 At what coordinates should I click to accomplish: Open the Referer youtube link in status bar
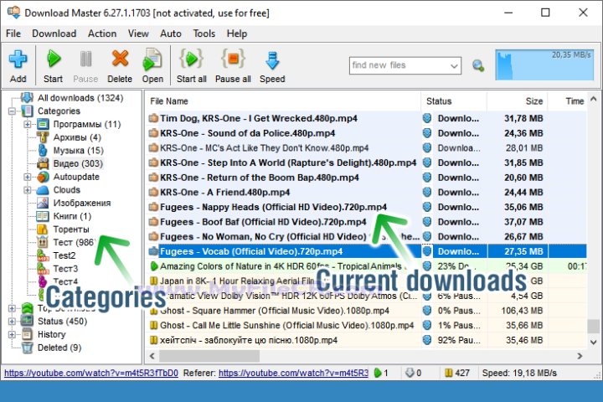point(293,374)
